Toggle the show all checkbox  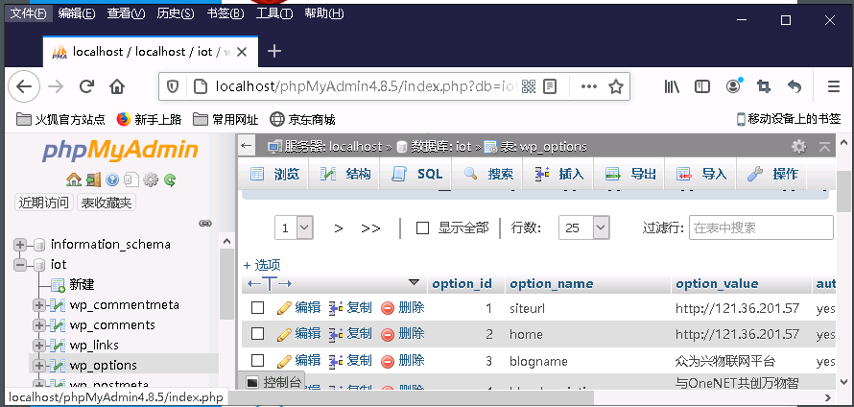tap(422, 227)
